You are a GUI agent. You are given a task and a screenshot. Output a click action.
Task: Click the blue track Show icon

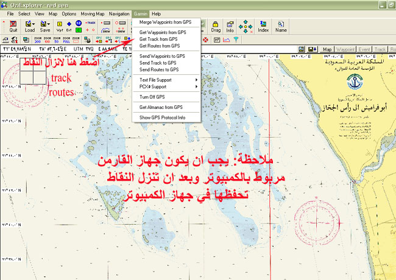pos(105,30)
